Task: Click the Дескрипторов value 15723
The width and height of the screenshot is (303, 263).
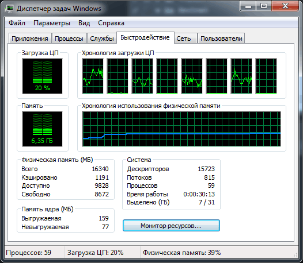Action: [x=206, y=169]
